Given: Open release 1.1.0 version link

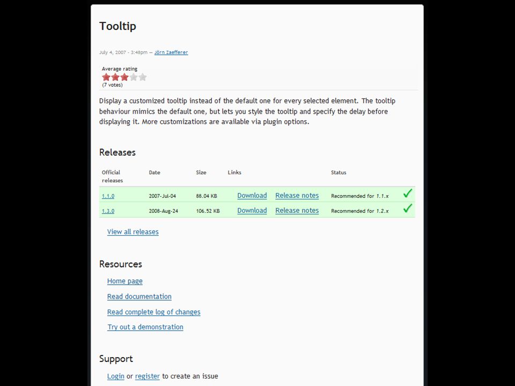Looking at the screenshot, I should [108, 196].
